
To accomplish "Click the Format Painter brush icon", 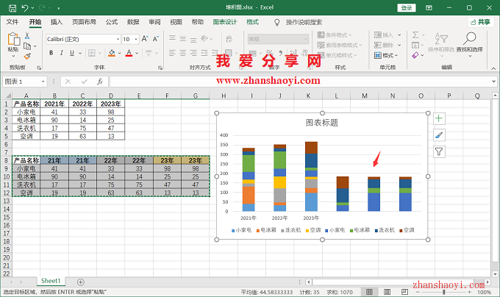I will 27,57.
